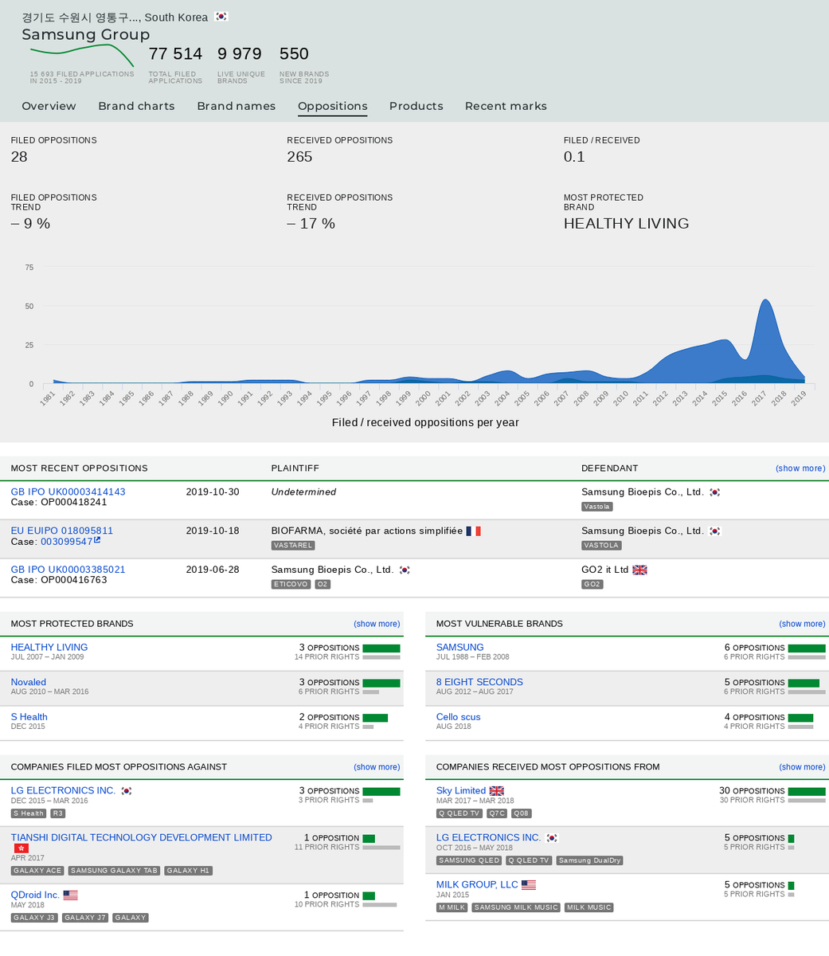
Task: Show more most vulnerable brands
Action: (x=802, y=624)
